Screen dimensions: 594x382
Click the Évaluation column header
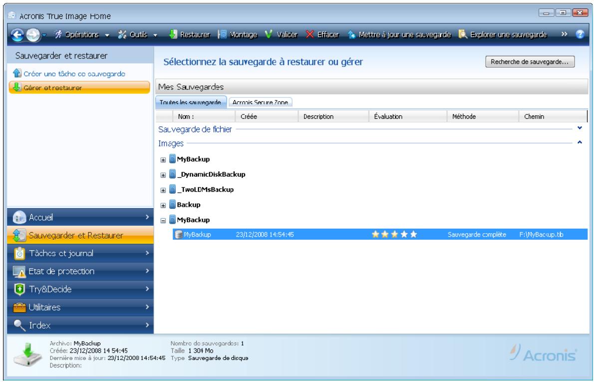click(408, 117)
